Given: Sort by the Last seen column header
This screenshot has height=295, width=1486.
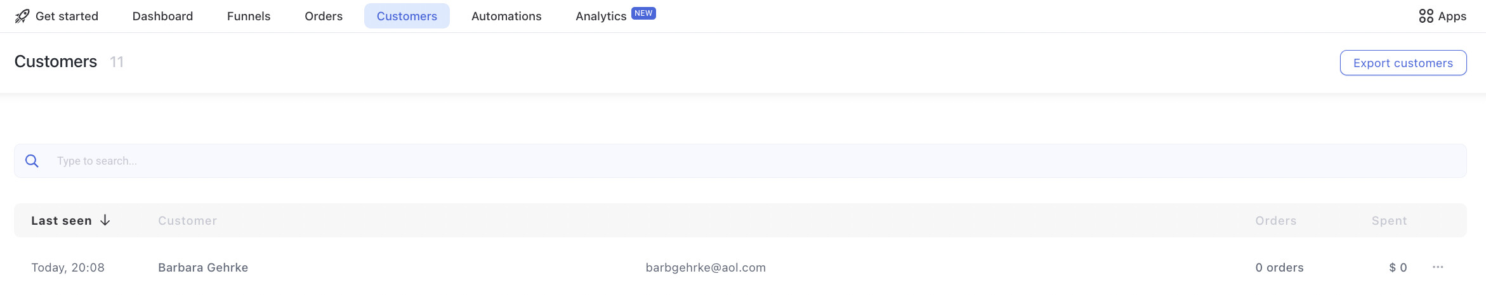Looking at the screenshot, I should (x=62, y=220).
